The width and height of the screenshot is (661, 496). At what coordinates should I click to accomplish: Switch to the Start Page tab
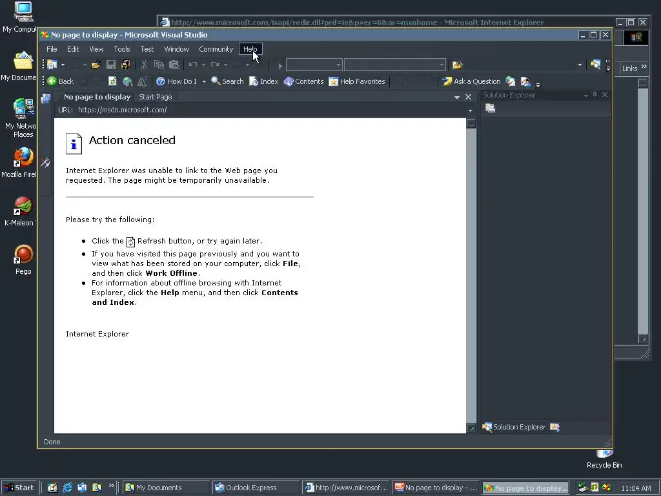[156, 97]
